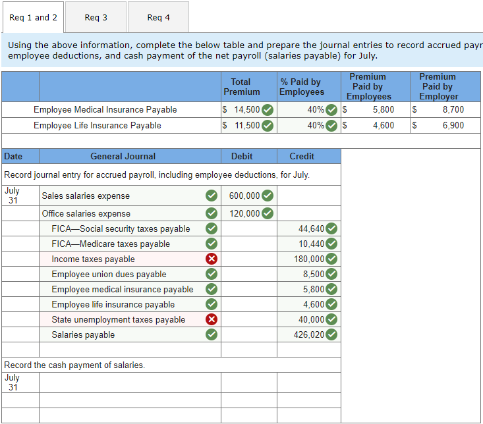Screen dimensions: 483x424
Task: Switch to the Req 4 tab
Action: point(158,17)
